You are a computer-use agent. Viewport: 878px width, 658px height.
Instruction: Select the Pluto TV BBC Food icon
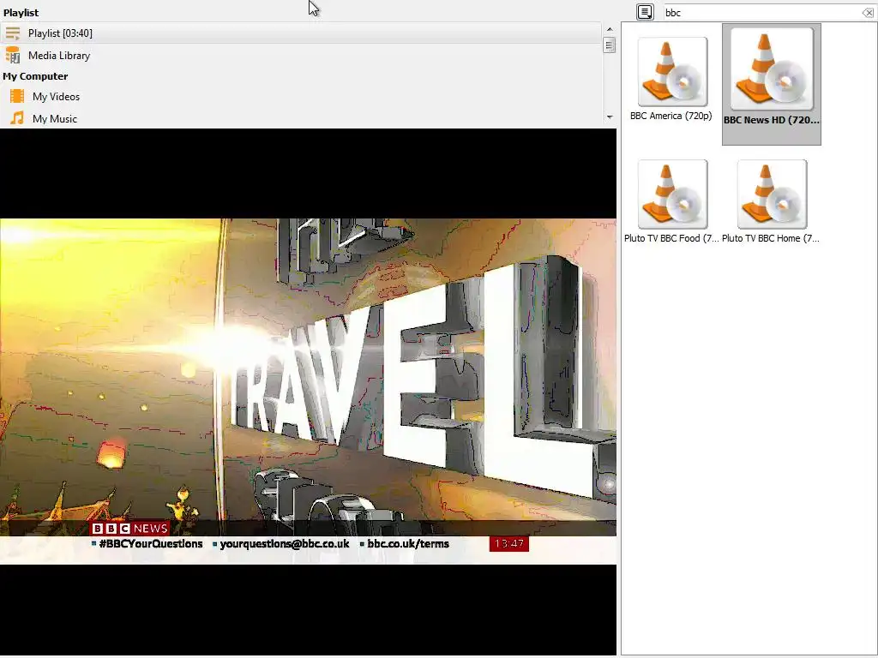pyautogui.click(x=672, y=194)
